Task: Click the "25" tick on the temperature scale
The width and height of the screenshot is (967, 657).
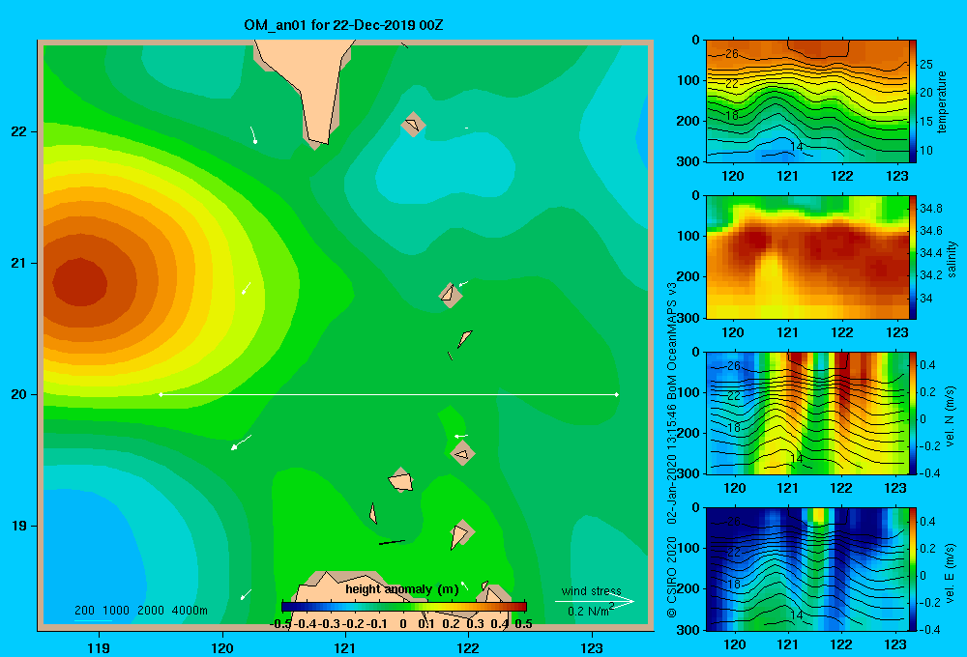Action: [x=926, y=64]
